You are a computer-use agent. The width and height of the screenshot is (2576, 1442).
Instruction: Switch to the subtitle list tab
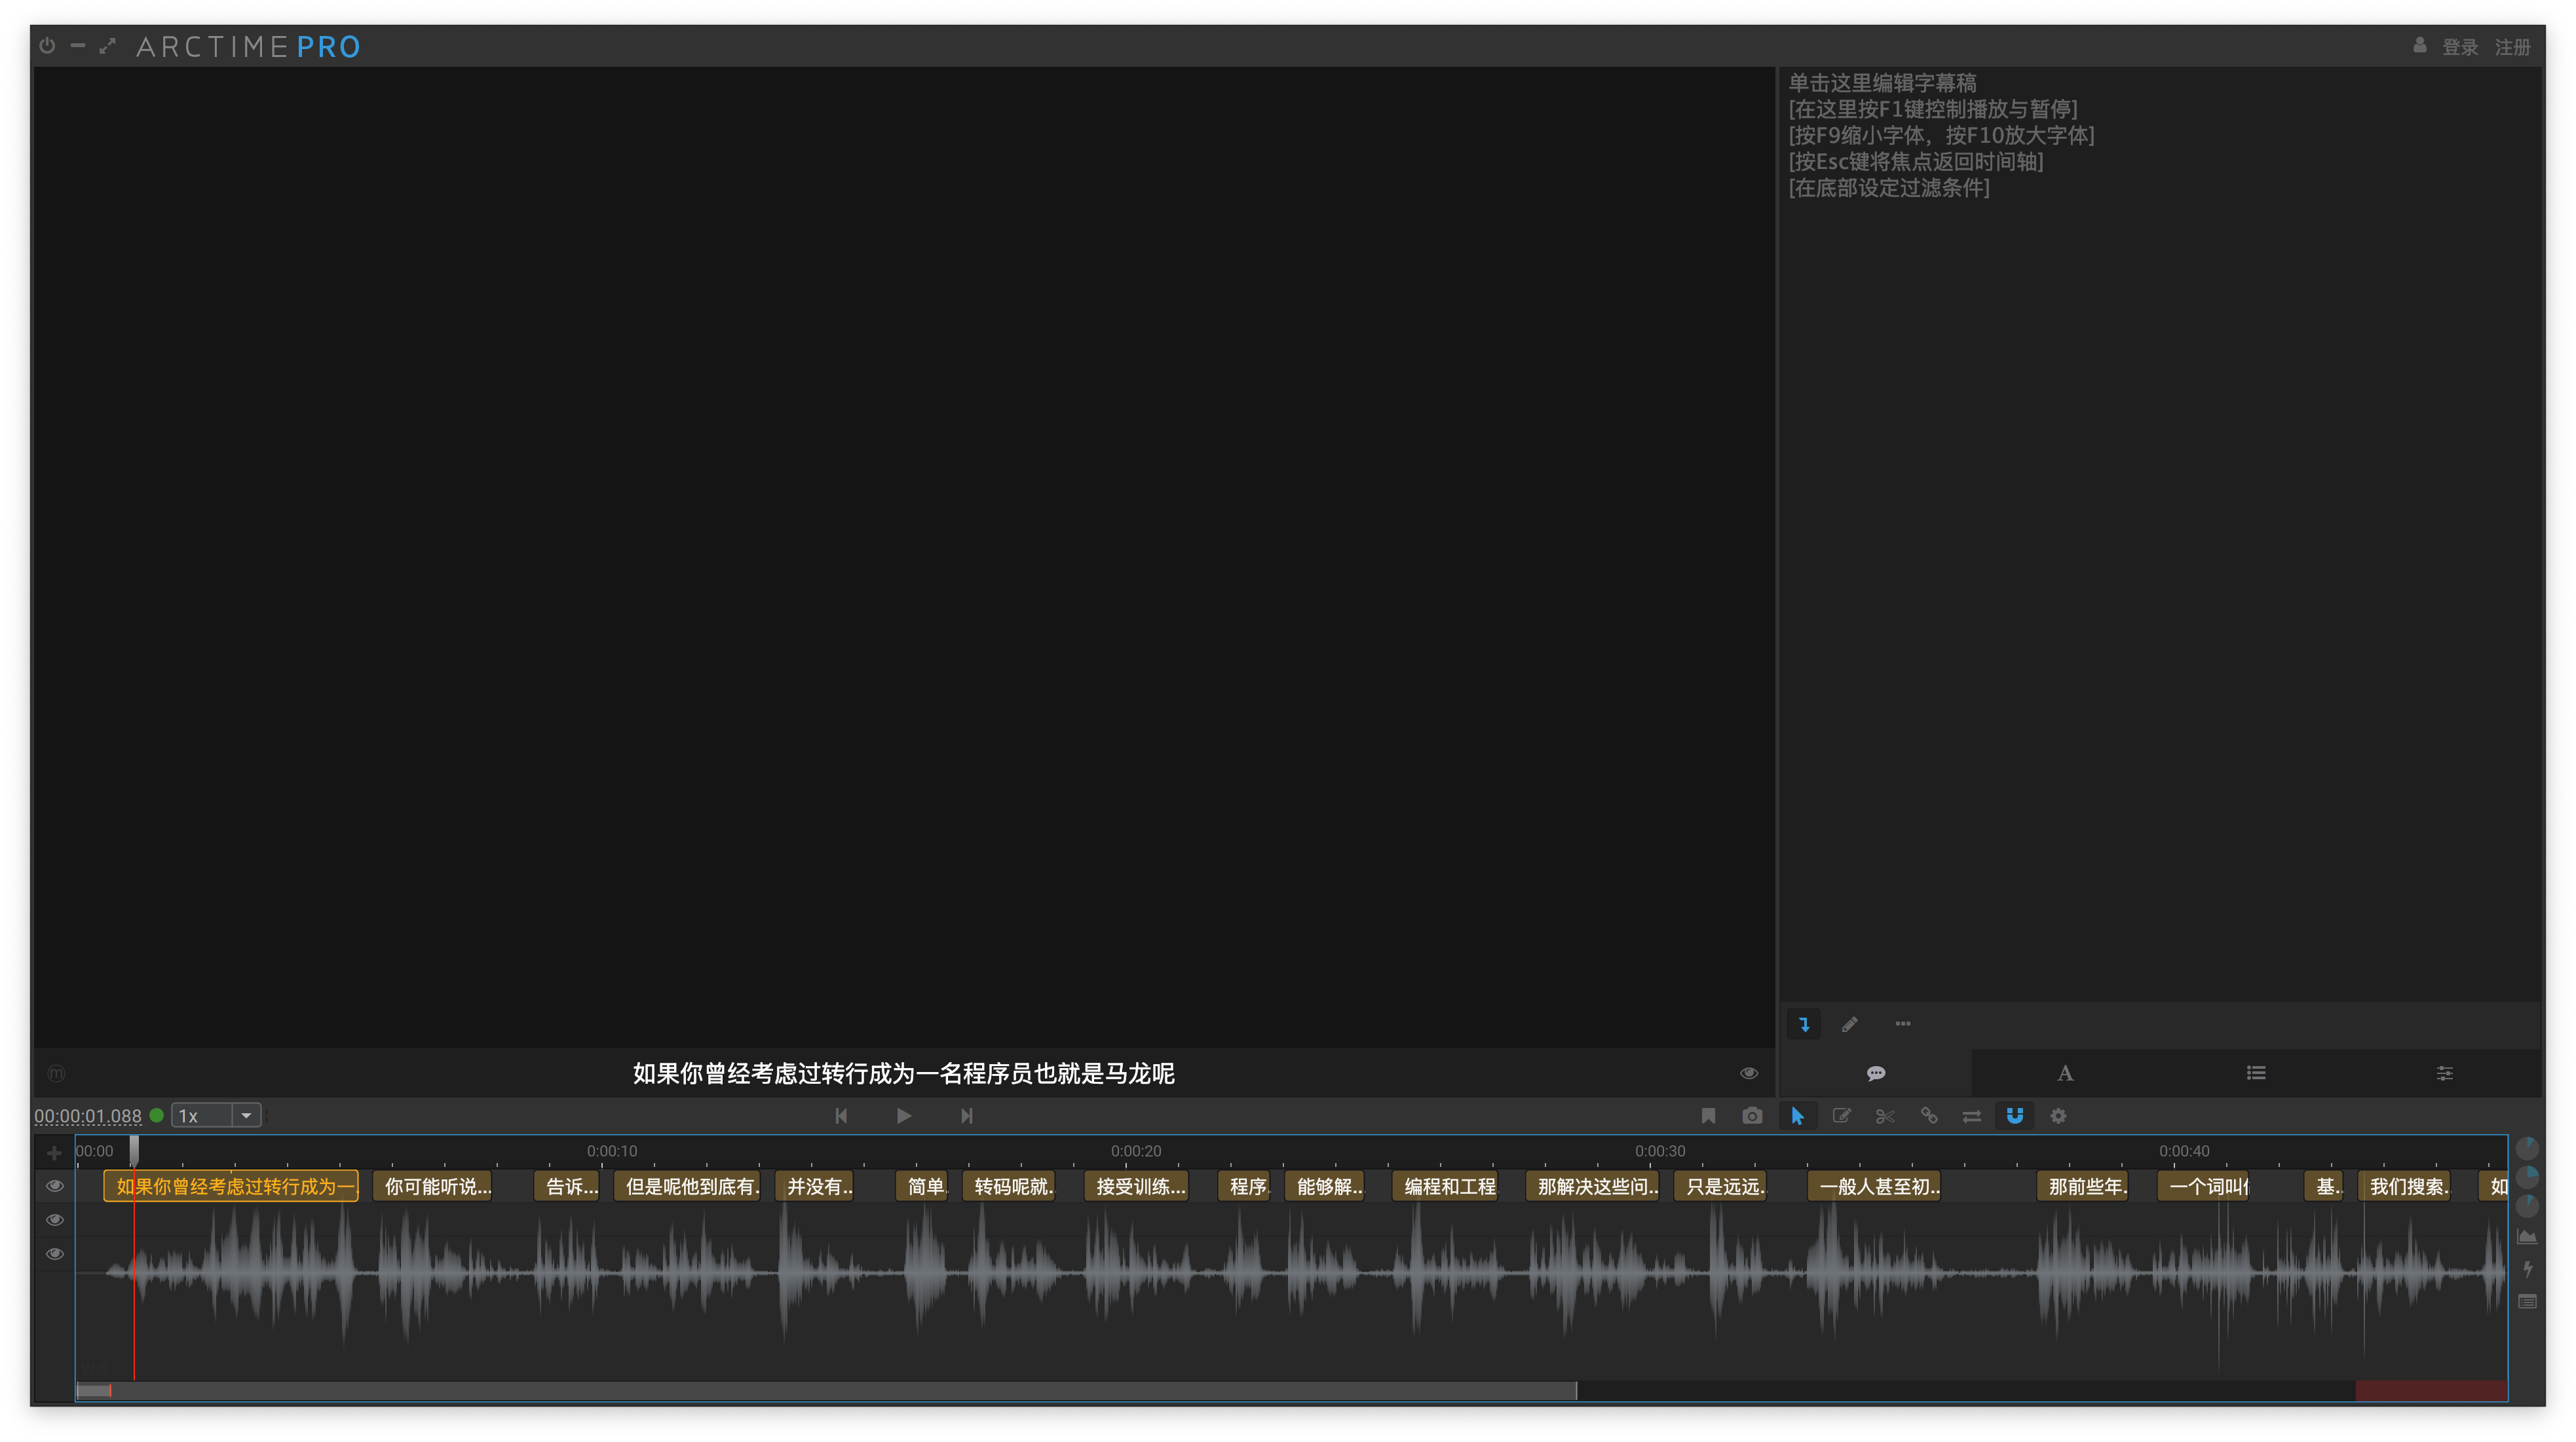pos(2256,1073)
